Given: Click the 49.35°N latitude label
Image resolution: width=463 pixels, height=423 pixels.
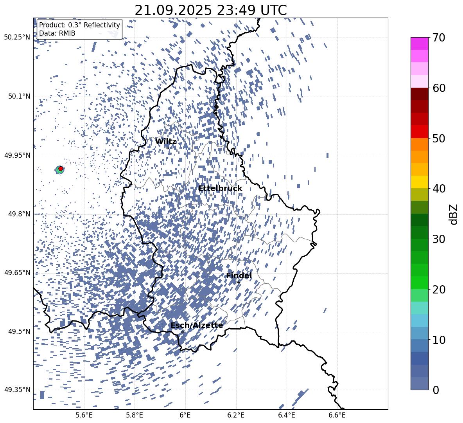Looking at the screenshot, I should pos(17,390).
